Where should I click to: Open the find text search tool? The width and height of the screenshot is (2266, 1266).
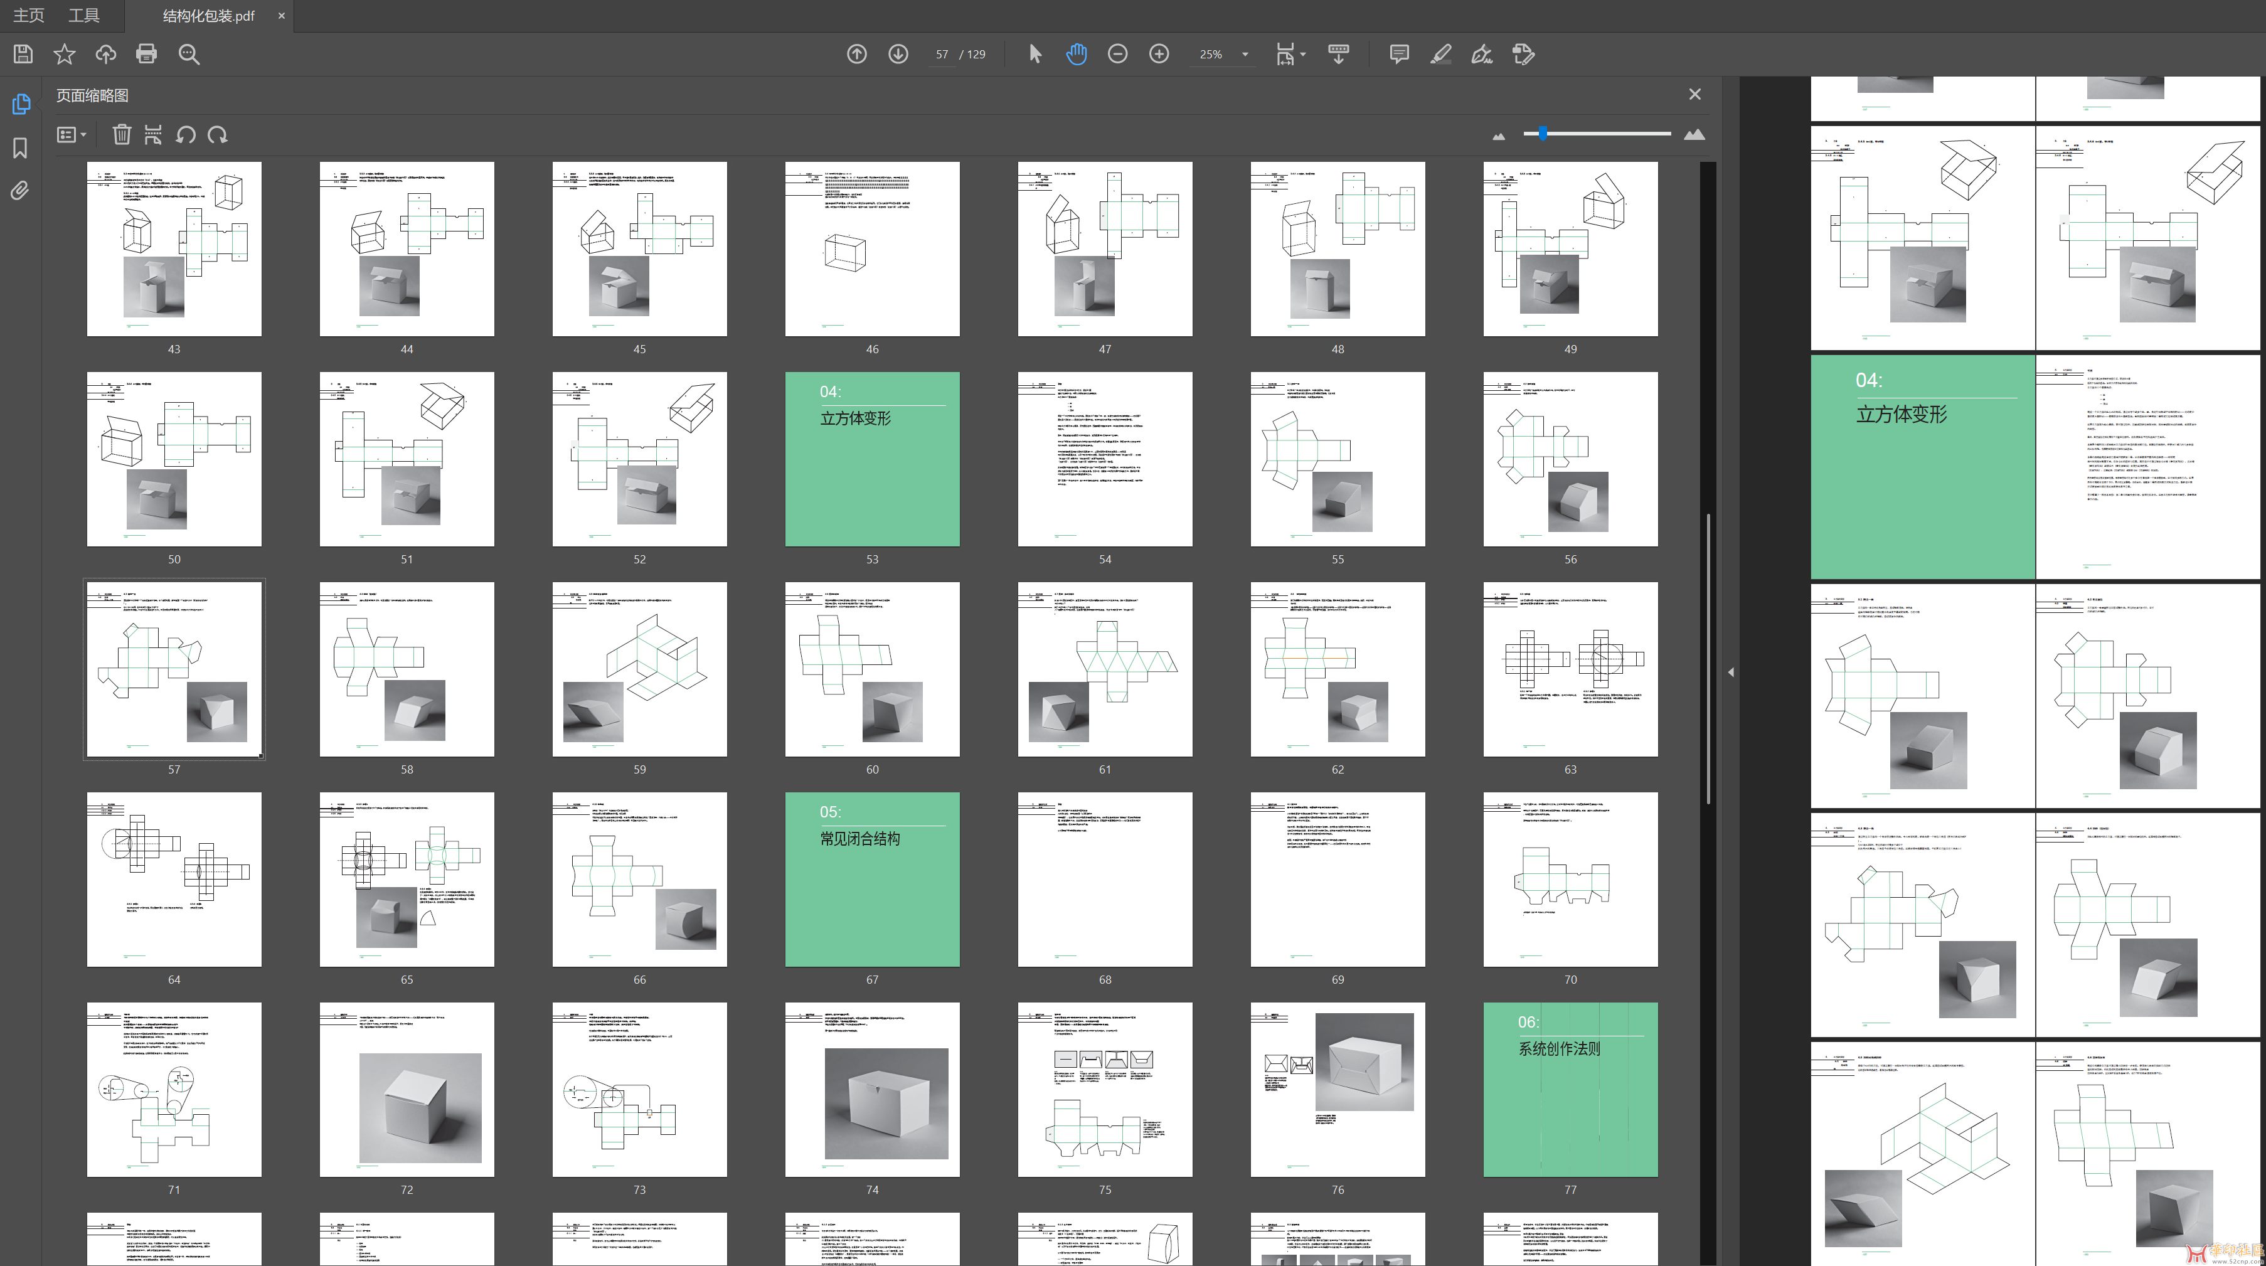tap(188, 55)
